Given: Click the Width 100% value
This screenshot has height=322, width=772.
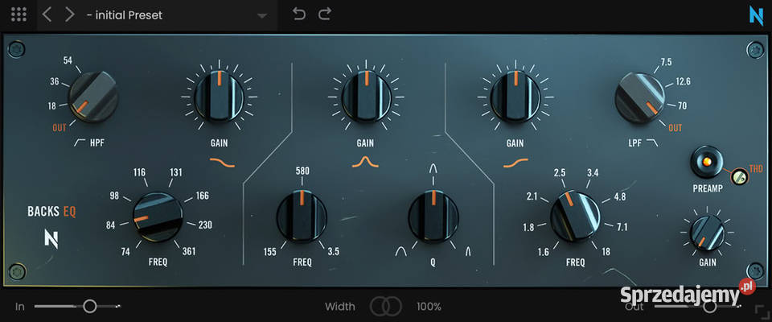Looking at the screenshot, I should click(x=429, y=306).
